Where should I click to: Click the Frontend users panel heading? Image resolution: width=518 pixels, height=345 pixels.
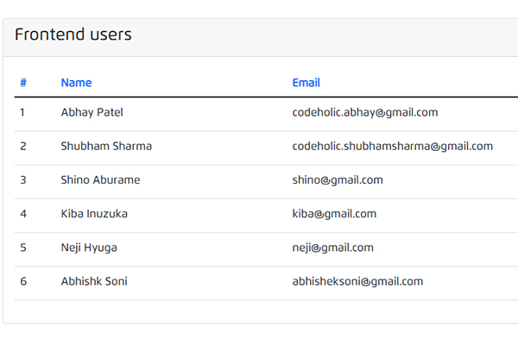tap(73, 34)
